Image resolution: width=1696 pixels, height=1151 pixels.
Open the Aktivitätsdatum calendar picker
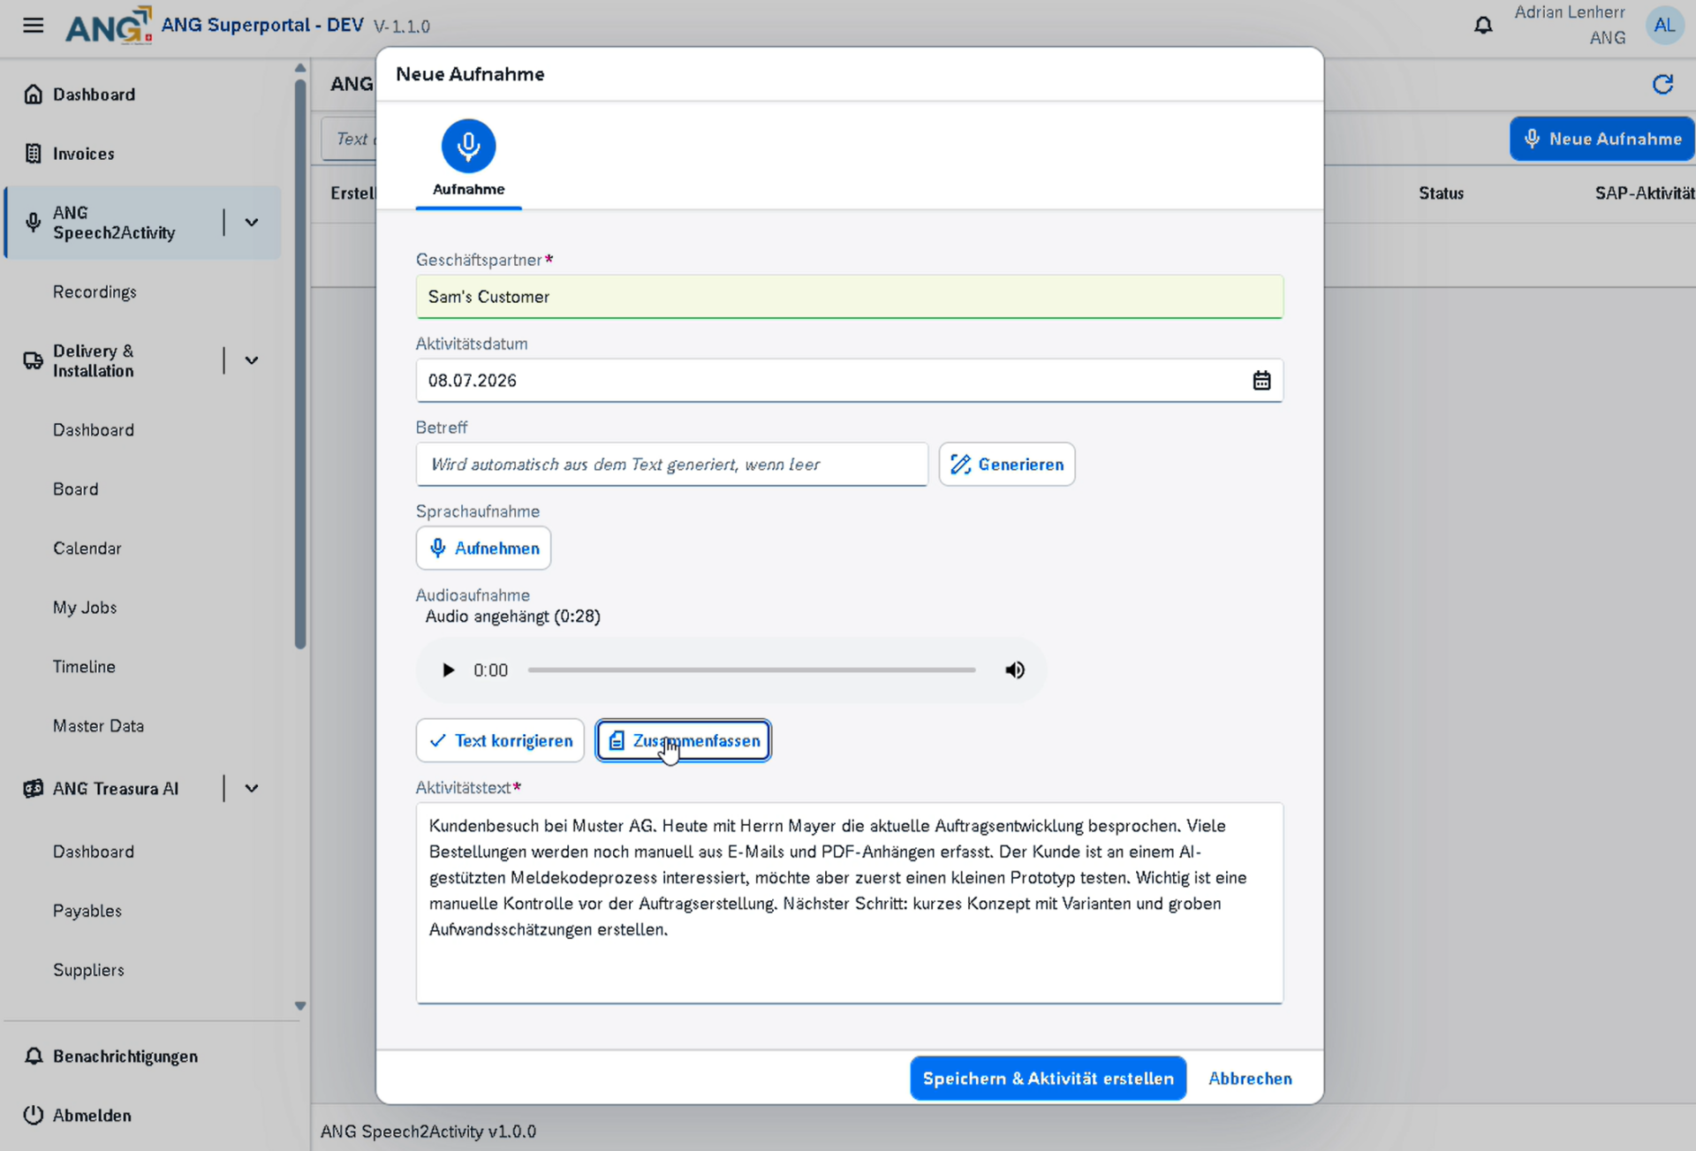click(x=1261, y=380)
